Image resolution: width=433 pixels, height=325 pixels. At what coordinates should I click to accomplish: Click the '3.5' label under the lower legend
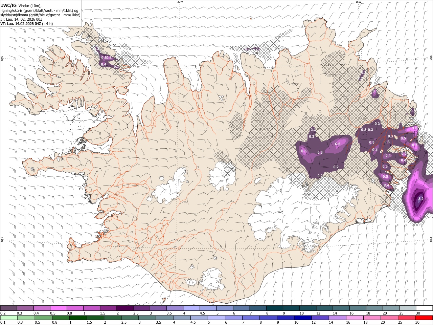159,322
